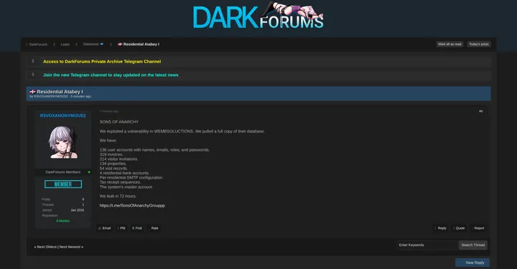517x269 pixels.
Task: Quote this post
Action: [459, 228]
